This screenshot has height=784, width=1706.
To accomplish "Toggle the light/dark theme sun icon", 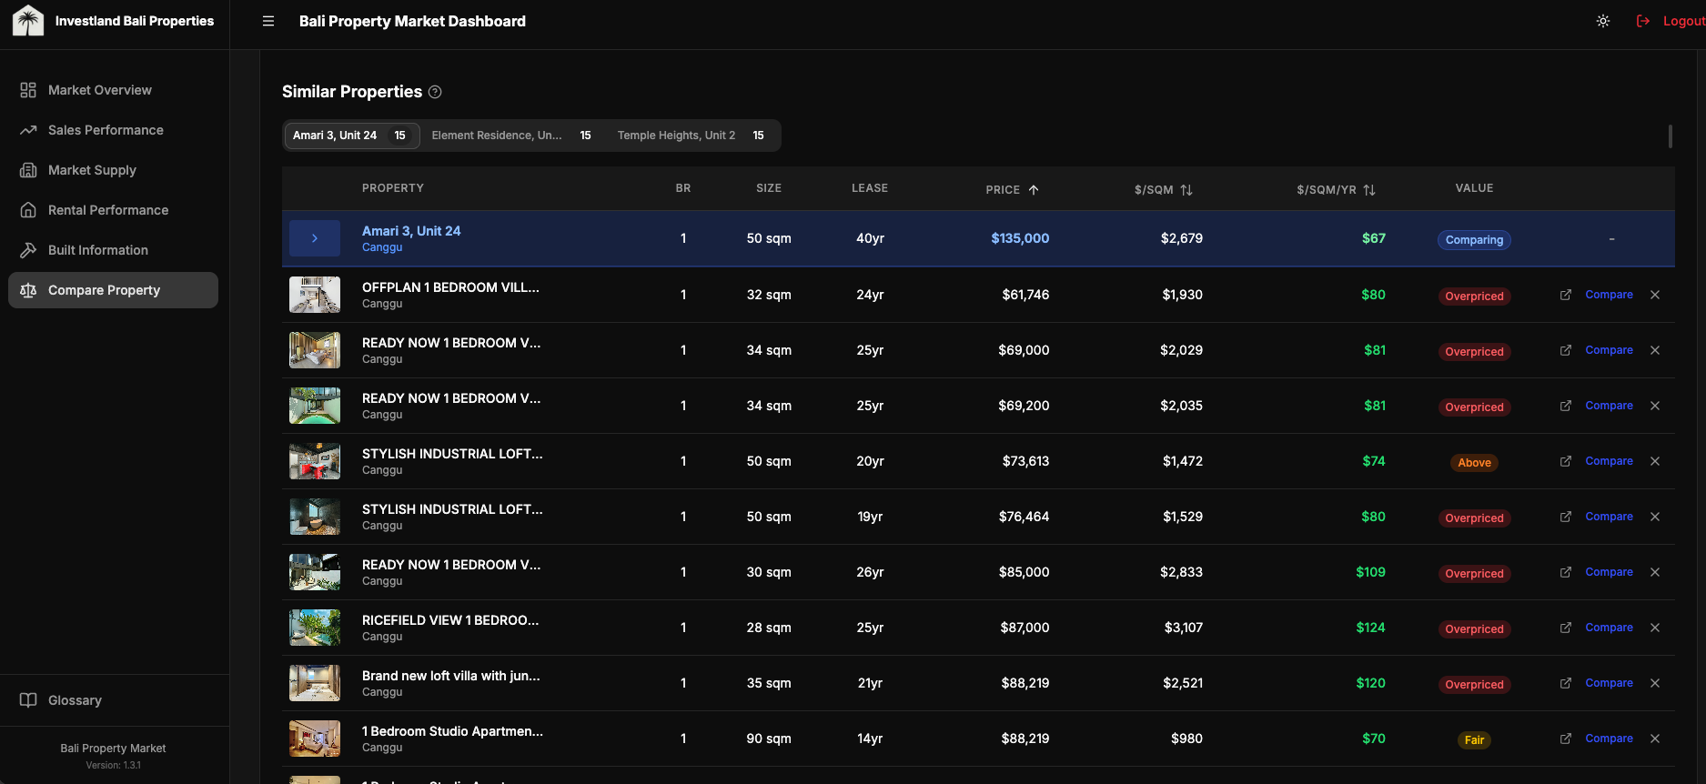I will (x=1602, y=21).
